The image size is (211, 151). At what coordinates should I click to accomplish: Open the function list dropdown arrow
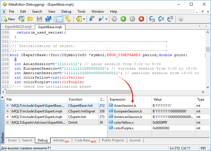tap(106, 19)
